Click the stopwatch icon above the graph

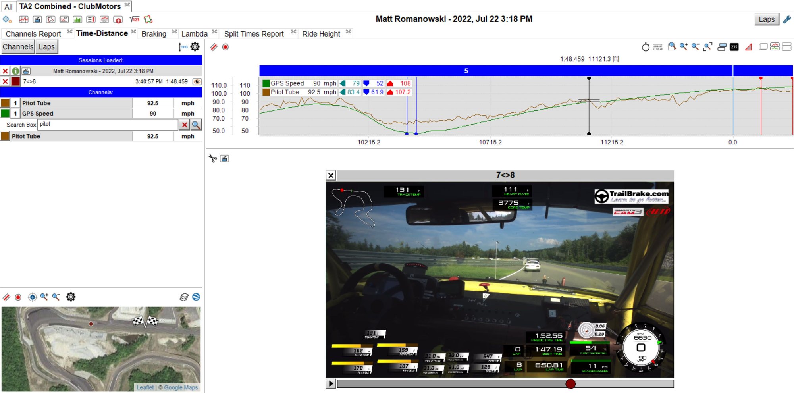pos(646,47)
